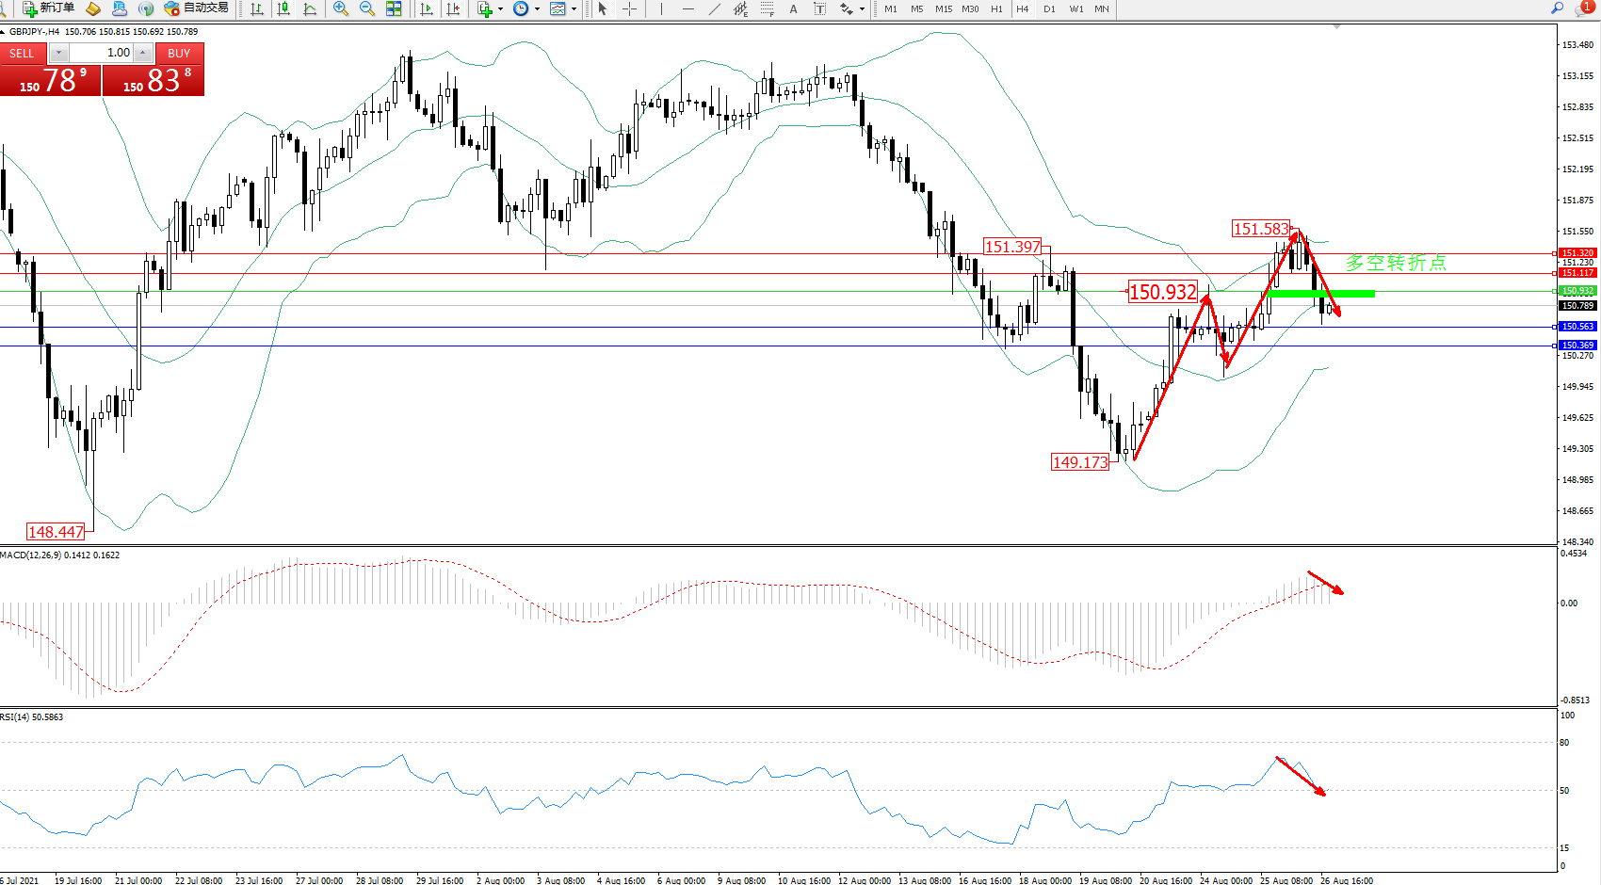This screenshot has width=1601, height=885.
Task: Select the horizontal line drawing tool
Action: (x=688, y=8)
